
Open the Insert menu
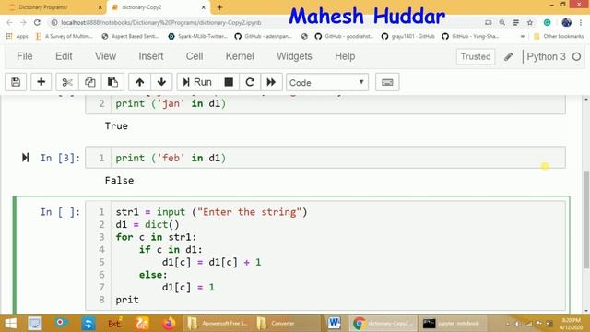(x=151, y=56)
